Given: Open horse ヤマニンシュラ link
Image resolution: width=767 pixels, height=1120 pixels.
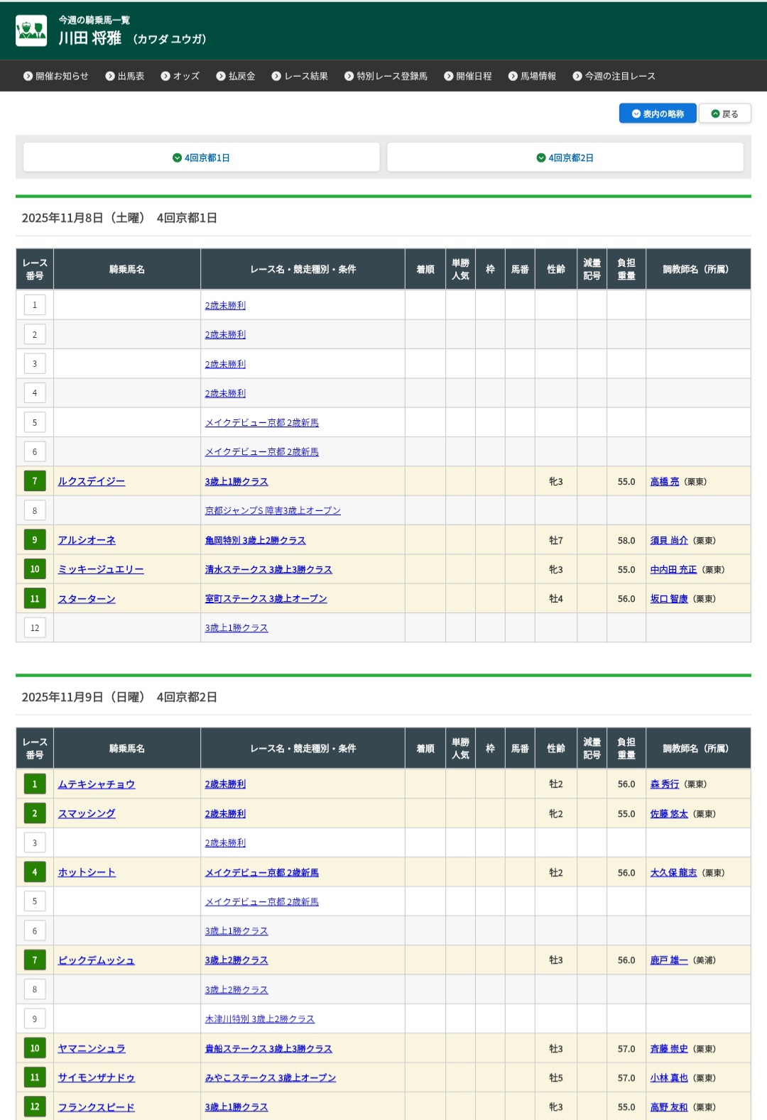Looking at the screenshot, I should click(92, 1048).
